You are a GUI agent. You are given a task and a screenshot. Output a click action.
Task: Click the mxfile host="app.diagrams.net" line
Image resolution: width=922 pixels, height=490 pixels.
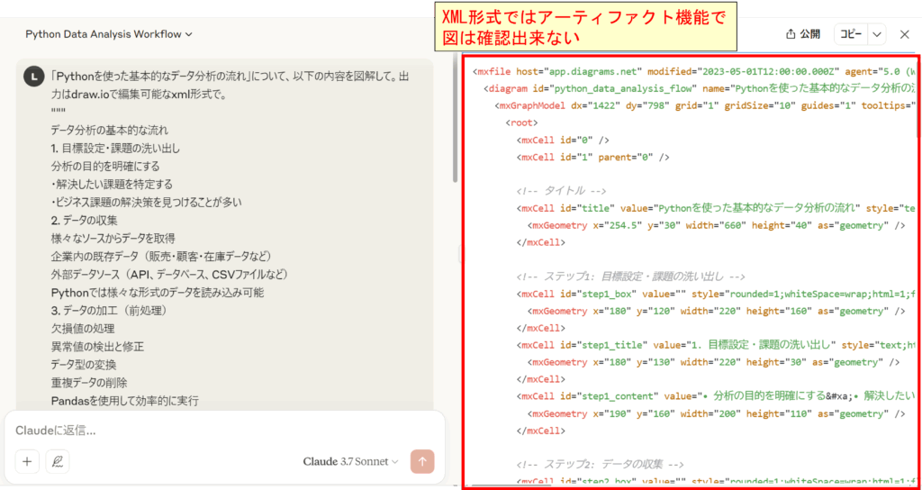click(x=694, y=72)
